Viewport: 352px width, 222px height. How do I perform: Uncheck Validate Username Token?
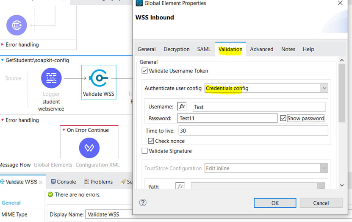144,71
